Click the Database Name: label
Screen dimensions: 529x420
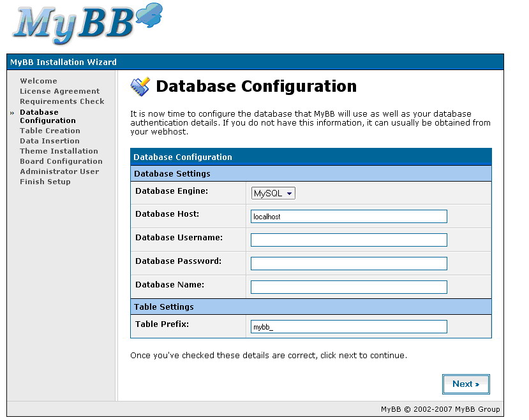[x=170, y=284]
